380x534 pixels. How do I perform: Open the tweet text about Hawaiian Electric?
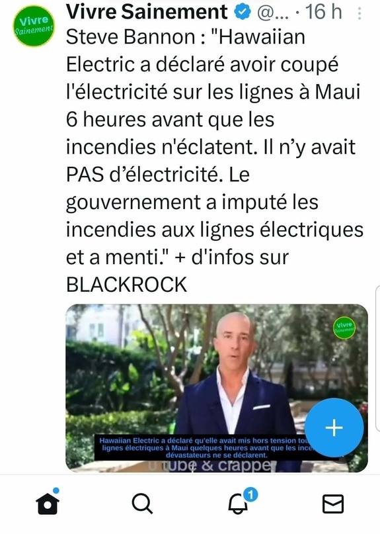pyautogui.click(x=215, y=161)
